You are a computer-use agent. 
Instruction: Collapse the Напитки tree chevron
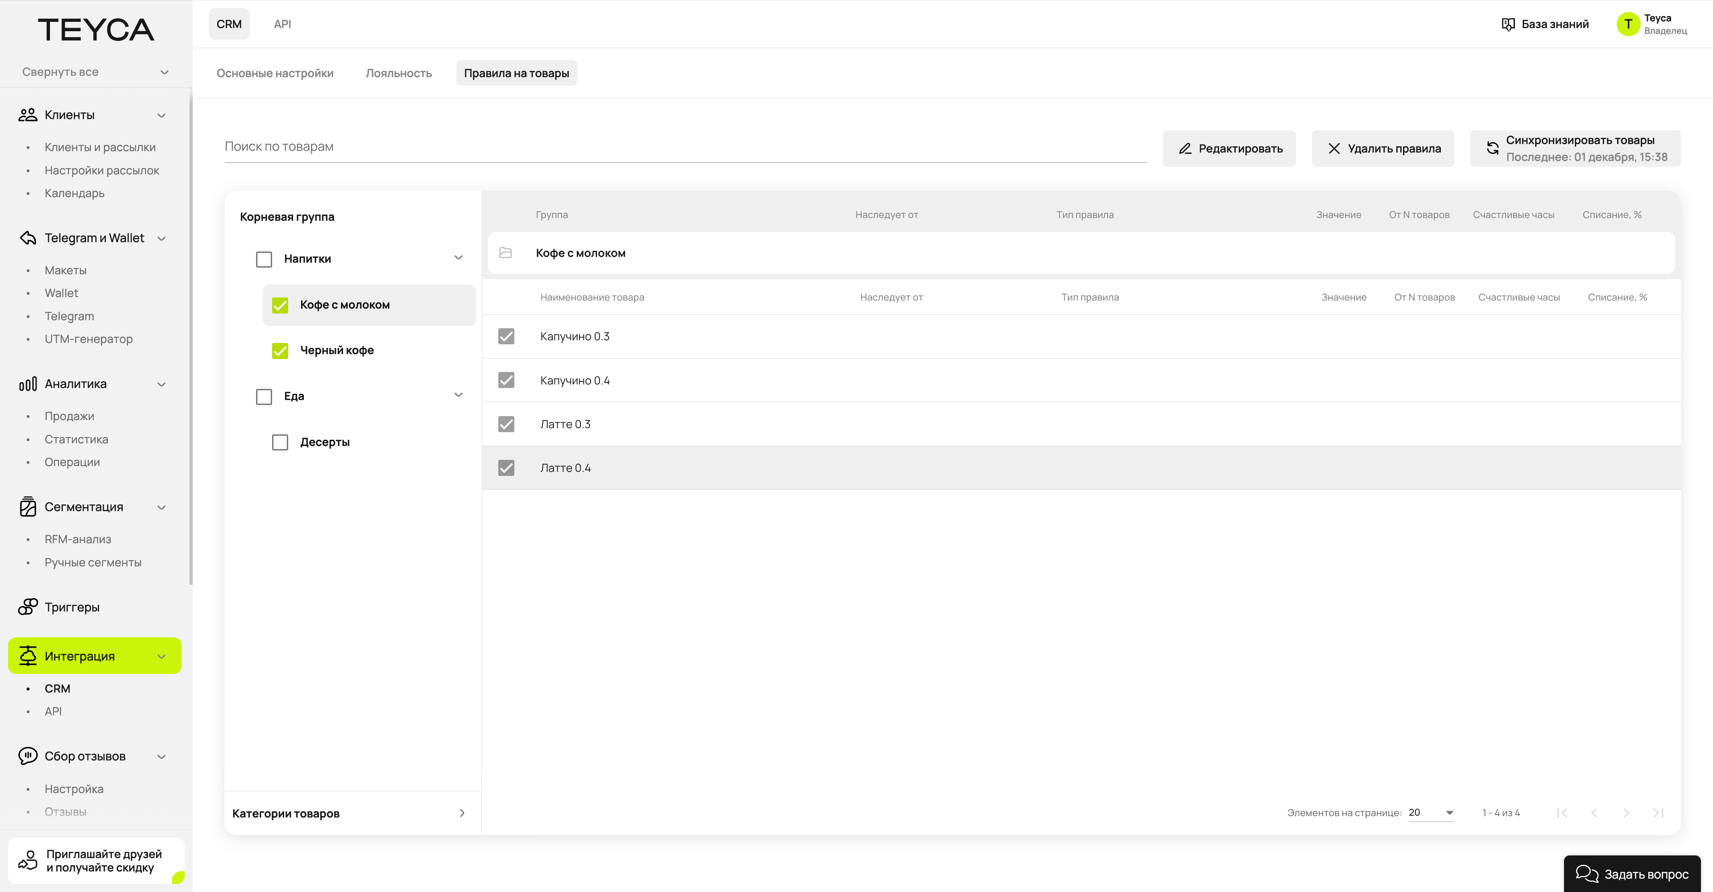click(x=458, y=258)
